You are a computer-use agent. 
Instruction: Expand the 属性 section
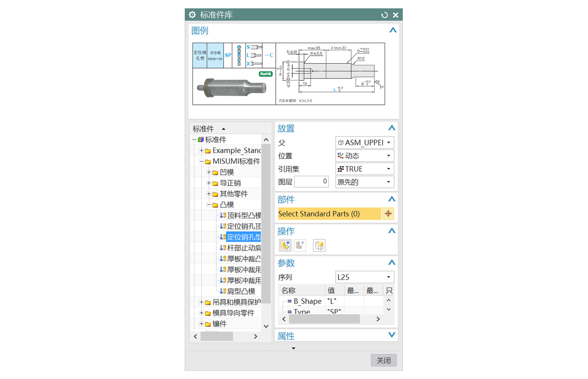392,335
